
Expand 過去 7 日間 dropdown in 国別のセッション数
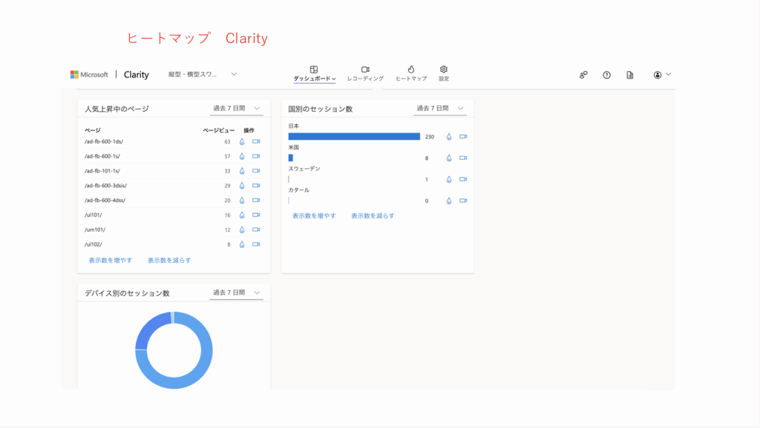tap(440, 108)
